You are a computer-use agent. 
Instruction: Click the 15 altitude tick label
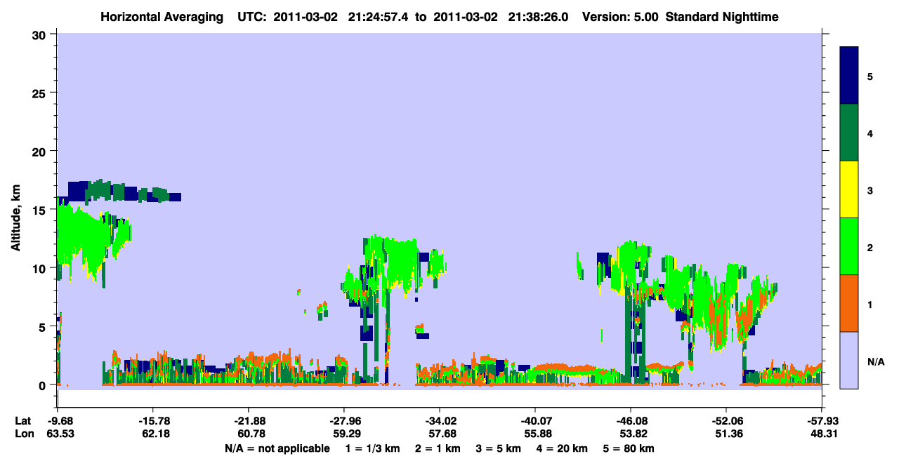click(x=41, y=209)
